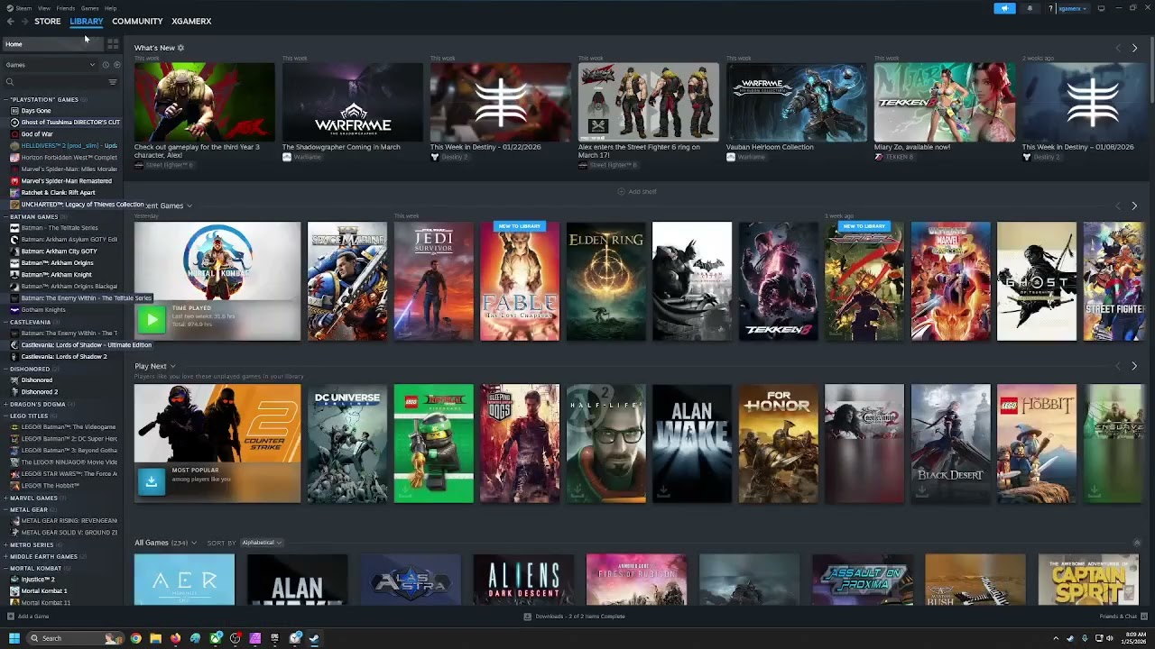
Task: Click the Downloads icon in bottom bar
Action: [x=528, y=617]
